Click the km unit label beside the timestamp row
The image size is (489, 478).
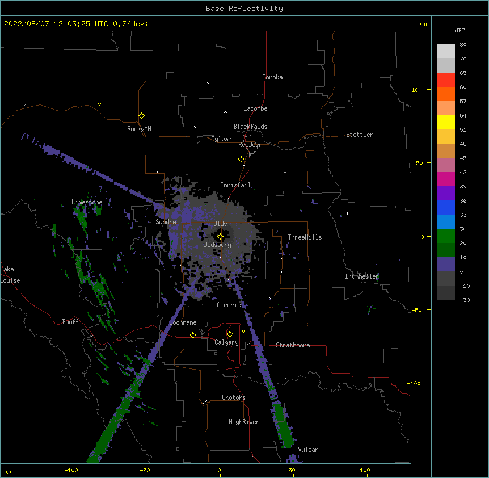(423, 24)
